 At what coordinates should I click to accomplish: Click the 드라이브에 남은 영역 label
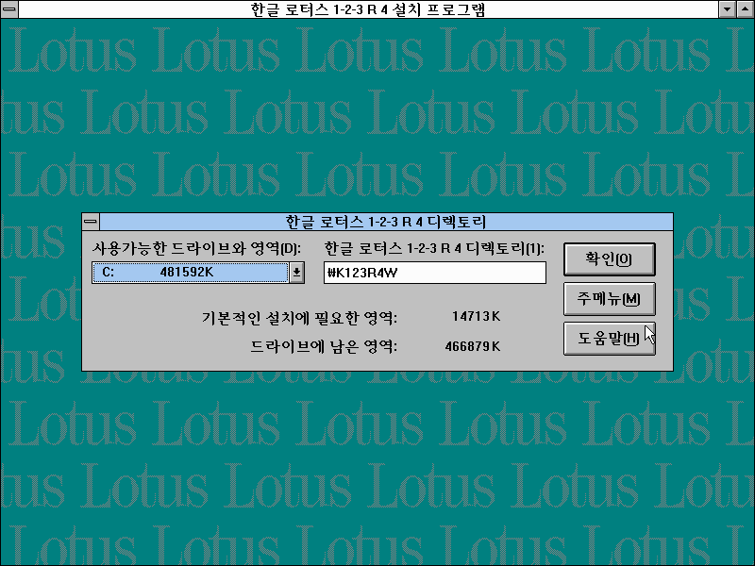(324, 346)
